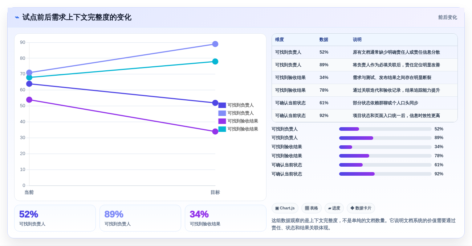Select the 数据卡片 chip
The width and height of the screenshot is (472, 246).
pos(361,208)
